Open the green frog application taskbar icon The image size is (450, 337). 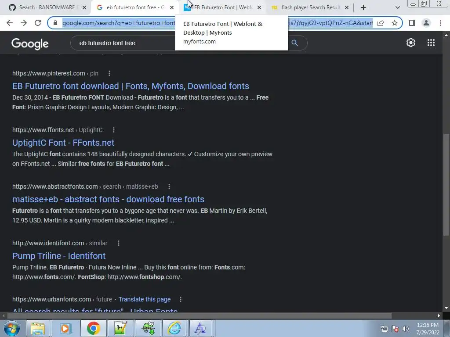[148, 328]
